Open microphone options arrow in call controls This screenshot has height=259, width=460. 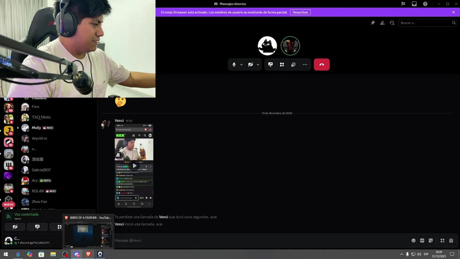click(241, 65)
